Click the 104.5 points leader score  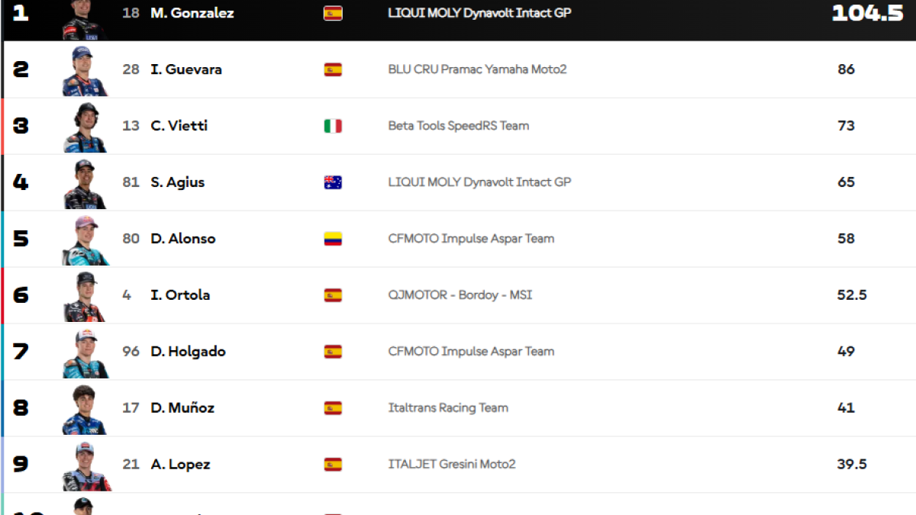click(x=868, y=13)
